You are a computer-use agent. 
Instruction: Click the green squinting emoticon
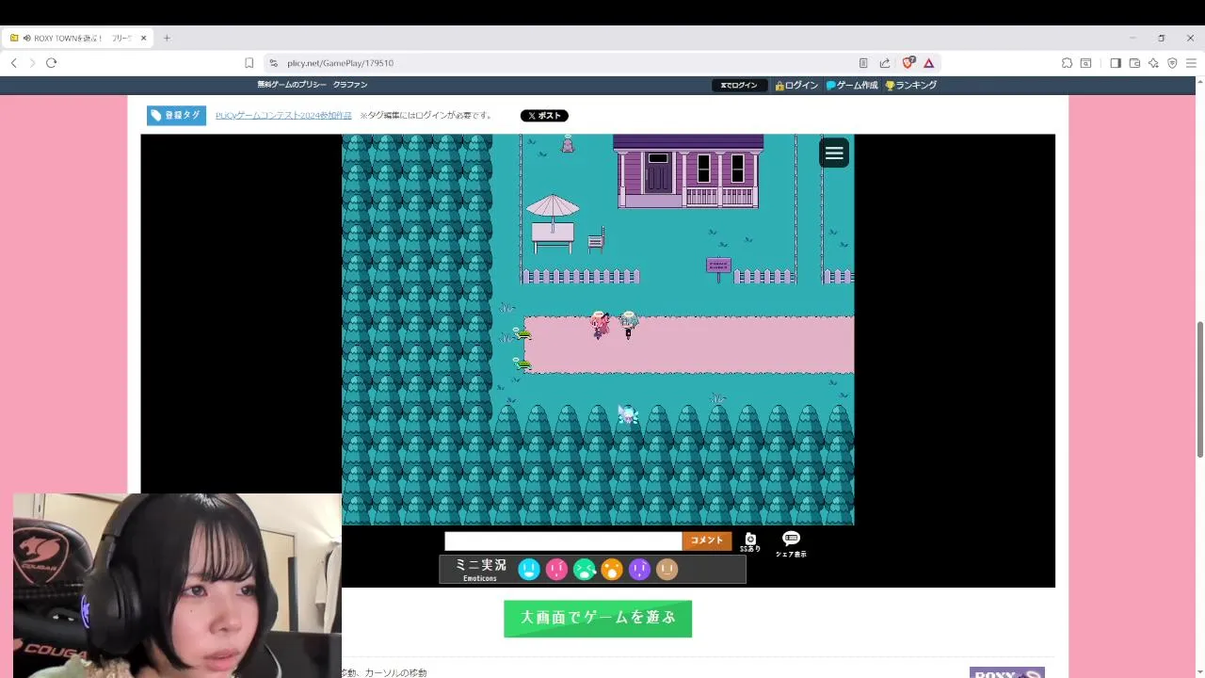(585, 569)
